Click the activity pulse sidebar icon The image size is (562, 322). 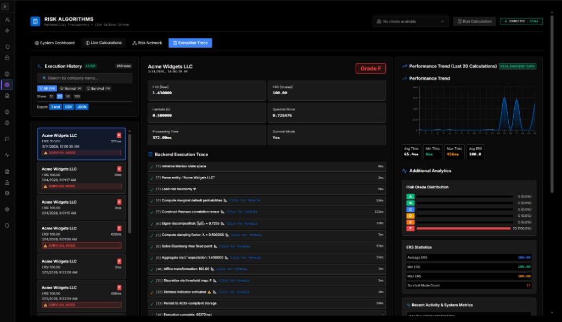click(x=7, y=155)
